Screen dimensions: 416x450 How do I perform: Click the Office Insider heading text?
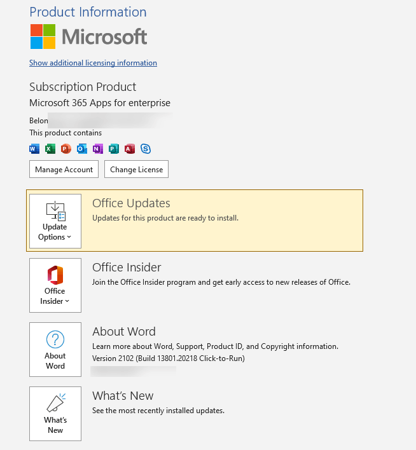click(127, 268)
